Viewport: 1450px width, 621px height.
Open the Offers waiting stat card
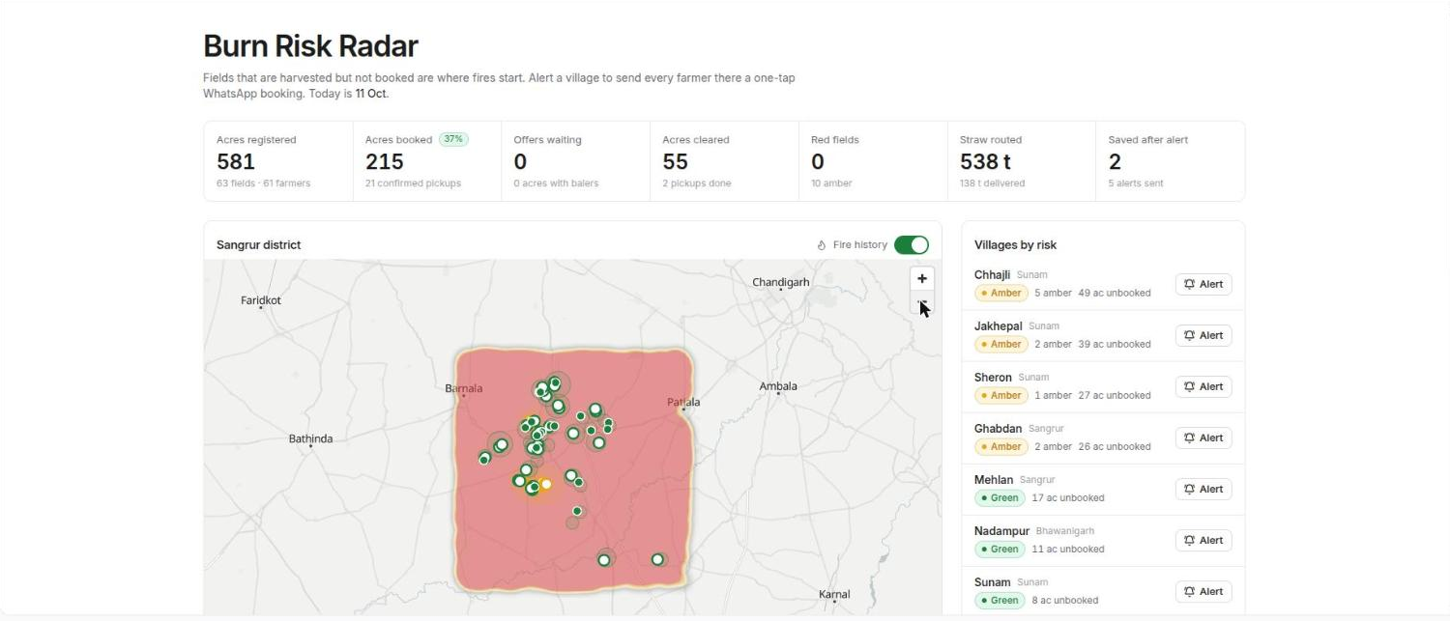[x=575, y=161]
